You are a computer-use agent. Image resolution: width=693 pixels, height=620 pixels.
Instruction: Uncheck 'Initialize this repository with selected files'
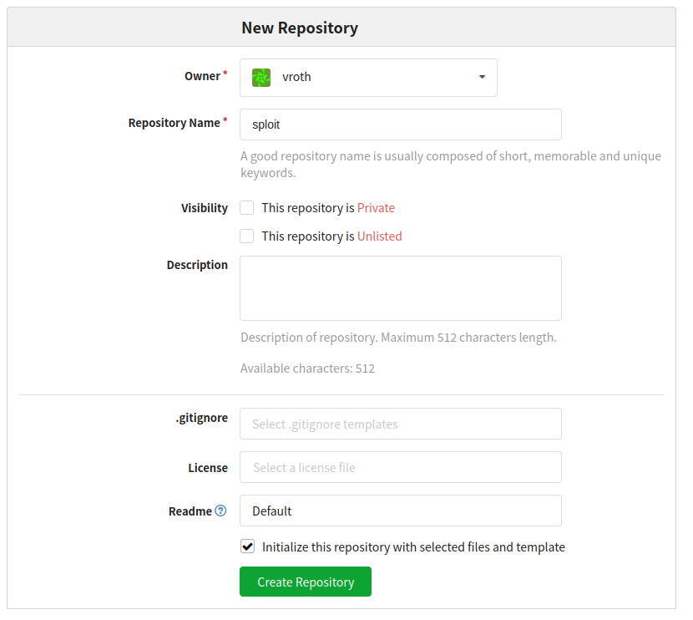coord(247,546)
